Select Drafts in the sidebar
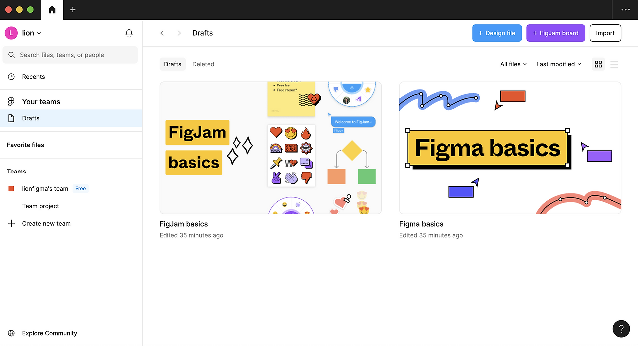The image size is (638, 346). [x=71, y=118]
